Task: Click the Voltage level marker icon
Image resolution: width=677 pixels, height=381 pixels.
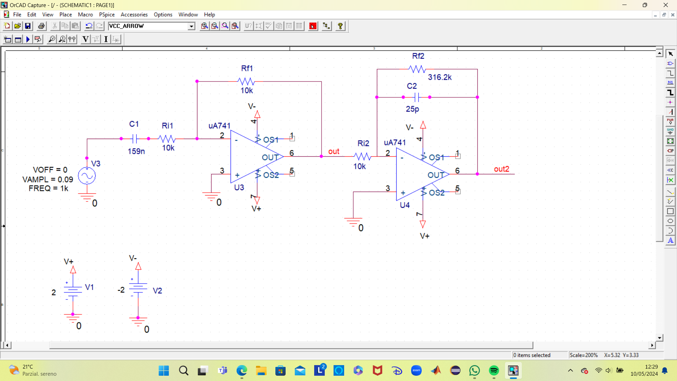Action: pyautogui.click(x=52, y=40)
